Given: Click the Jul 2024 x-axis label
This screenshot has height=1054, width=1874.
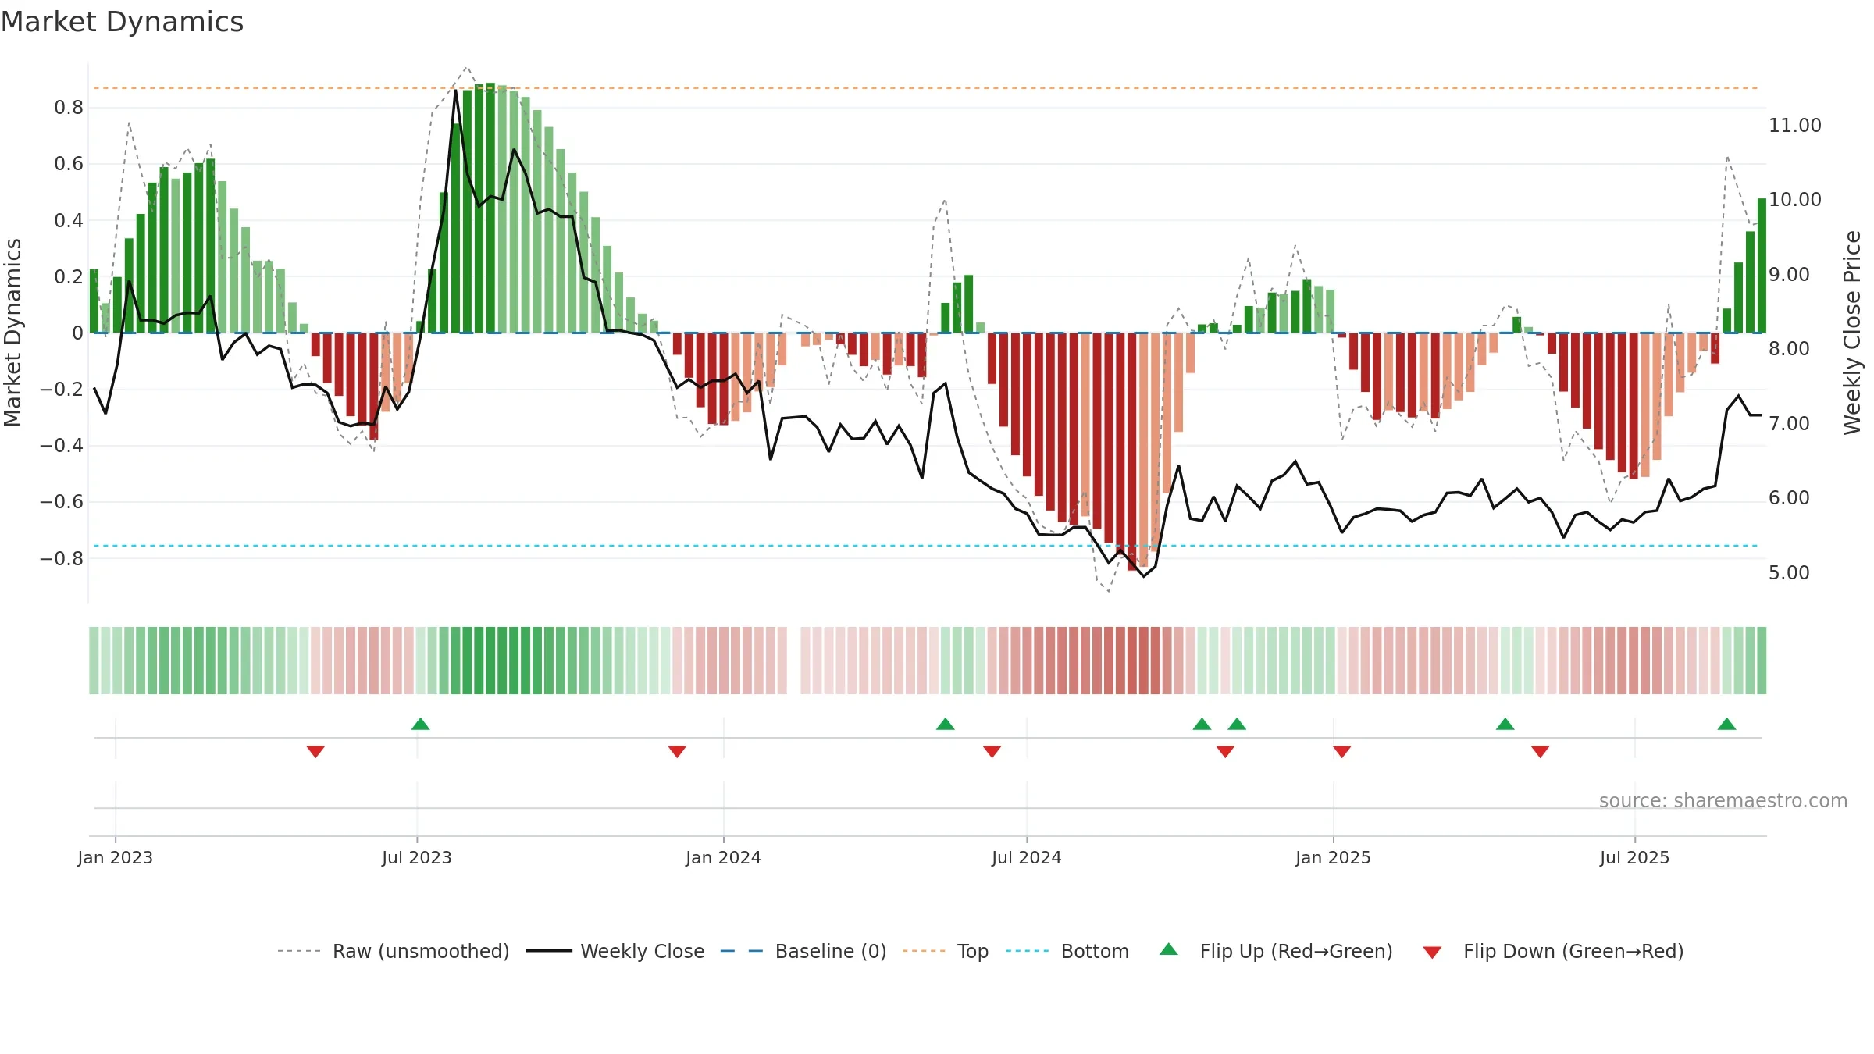Looking at the screenshot, I should coord(1027,857).
